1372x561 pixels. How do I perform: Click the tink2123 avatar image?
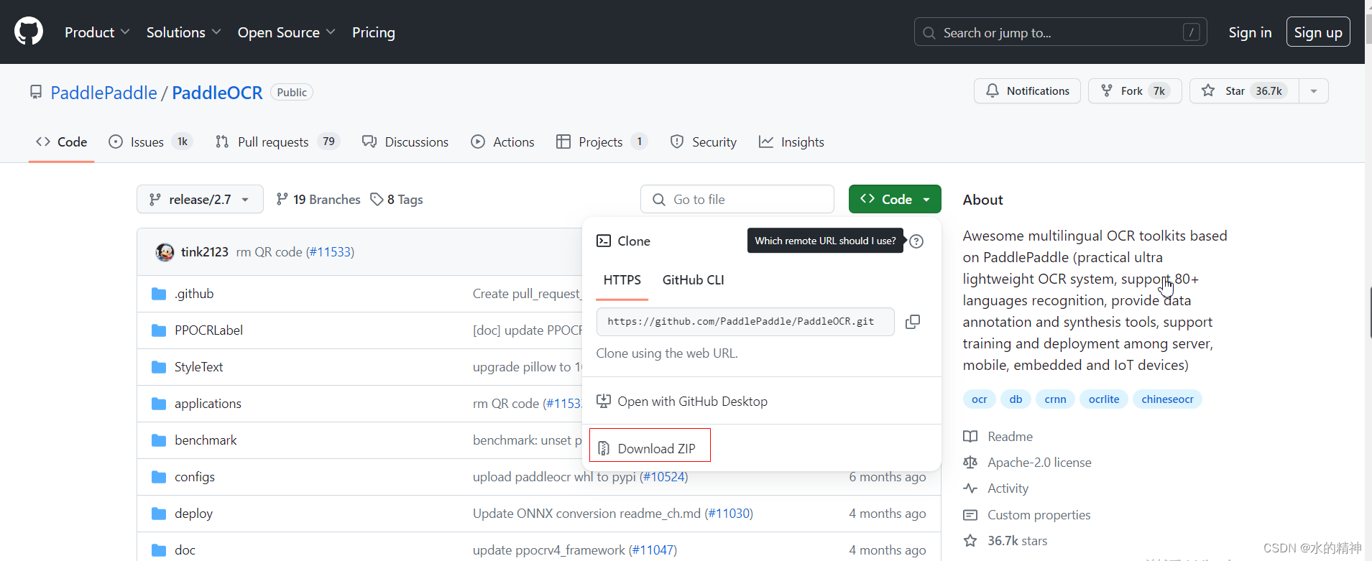(x=165, y=252)
